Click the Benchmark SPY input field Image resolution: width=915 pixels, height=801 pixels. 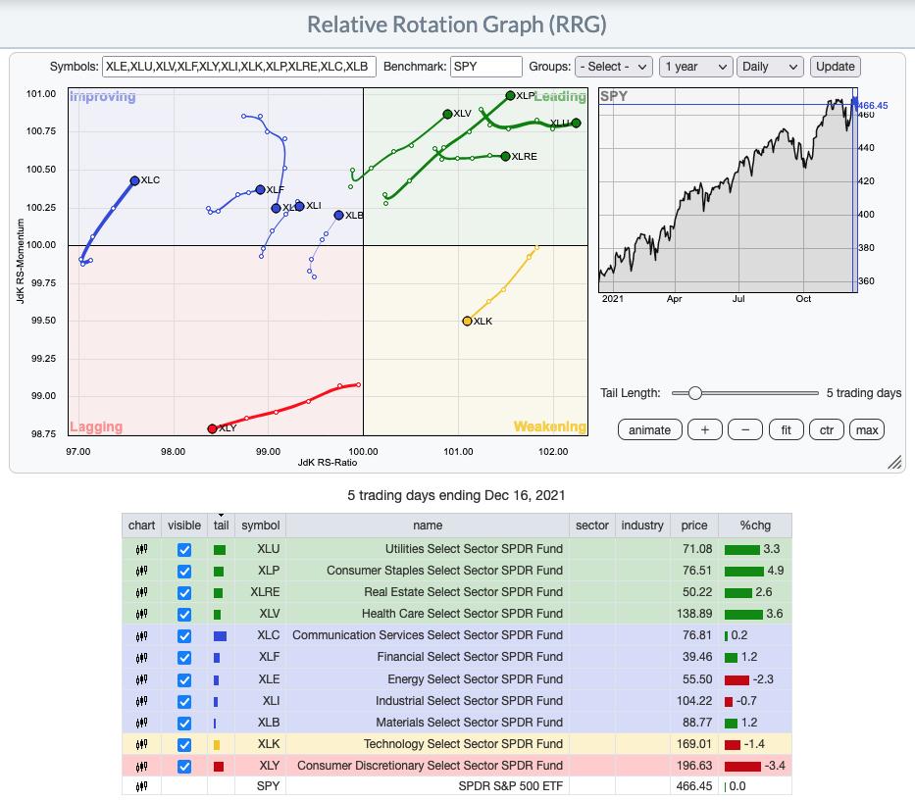(486, 67)
